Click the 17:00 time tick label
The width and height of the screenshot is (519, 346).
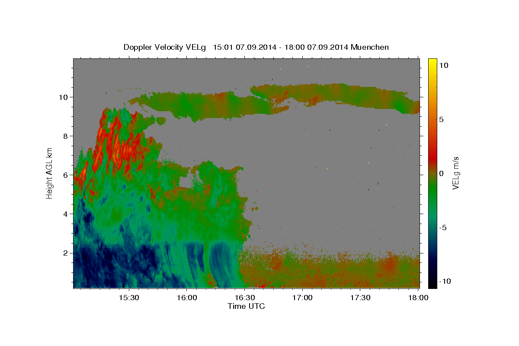[302, 298]
